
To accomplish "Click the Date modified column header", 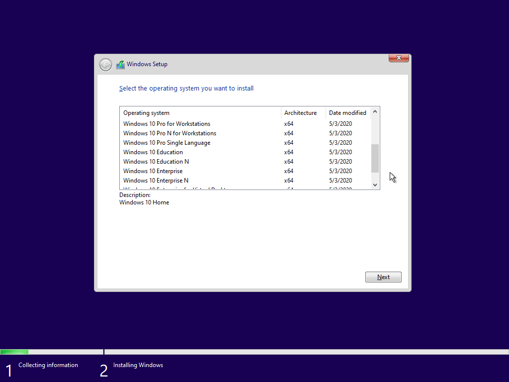I will (348, 113).
